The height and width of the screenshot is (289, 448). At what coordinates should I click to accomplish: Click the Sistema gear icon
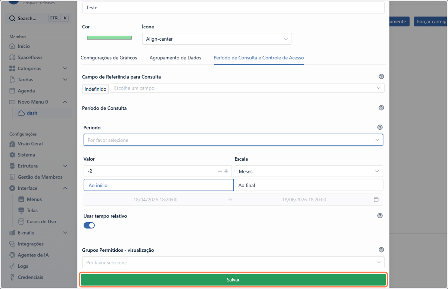(12, 155)
